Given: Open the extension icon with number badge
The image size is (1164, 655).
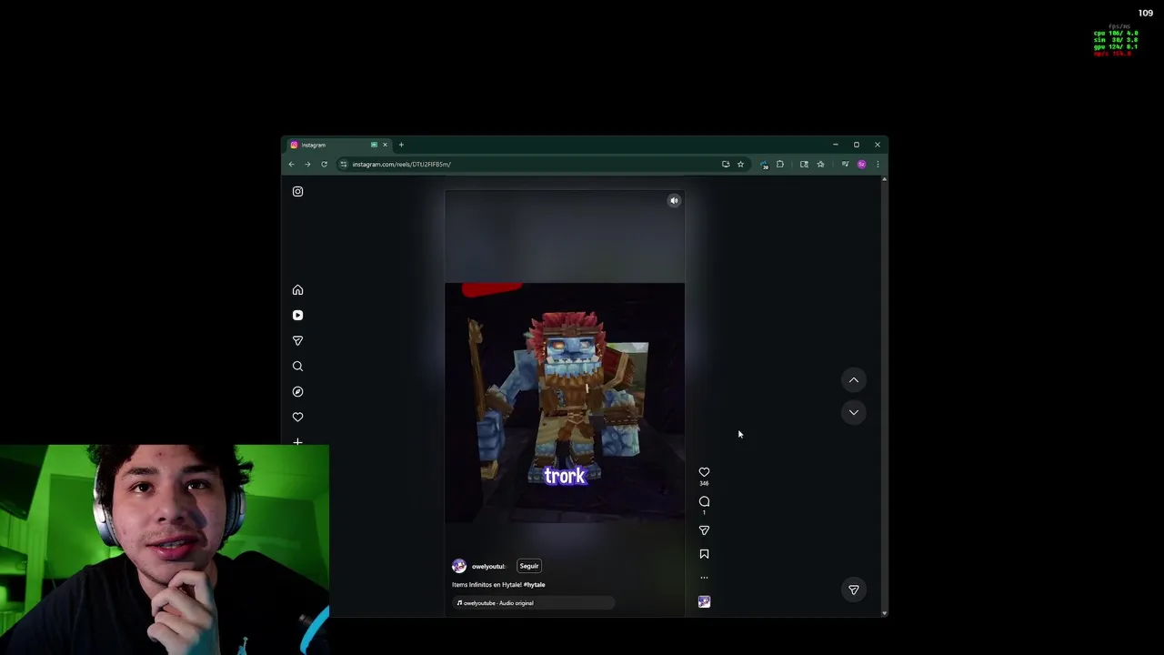Looking at the screenshot, I should (x=764, y=165).
